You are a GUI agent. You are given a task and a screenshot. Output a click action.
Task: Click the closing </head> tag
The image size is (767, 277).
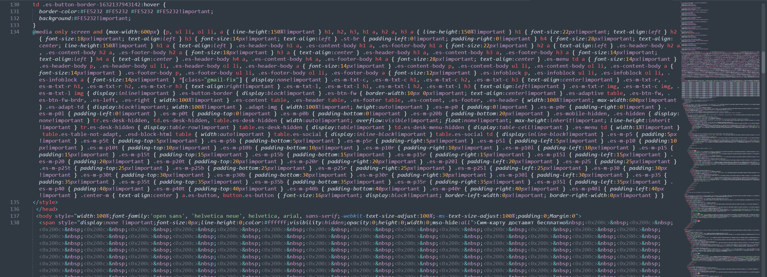[x=47, y=209]
